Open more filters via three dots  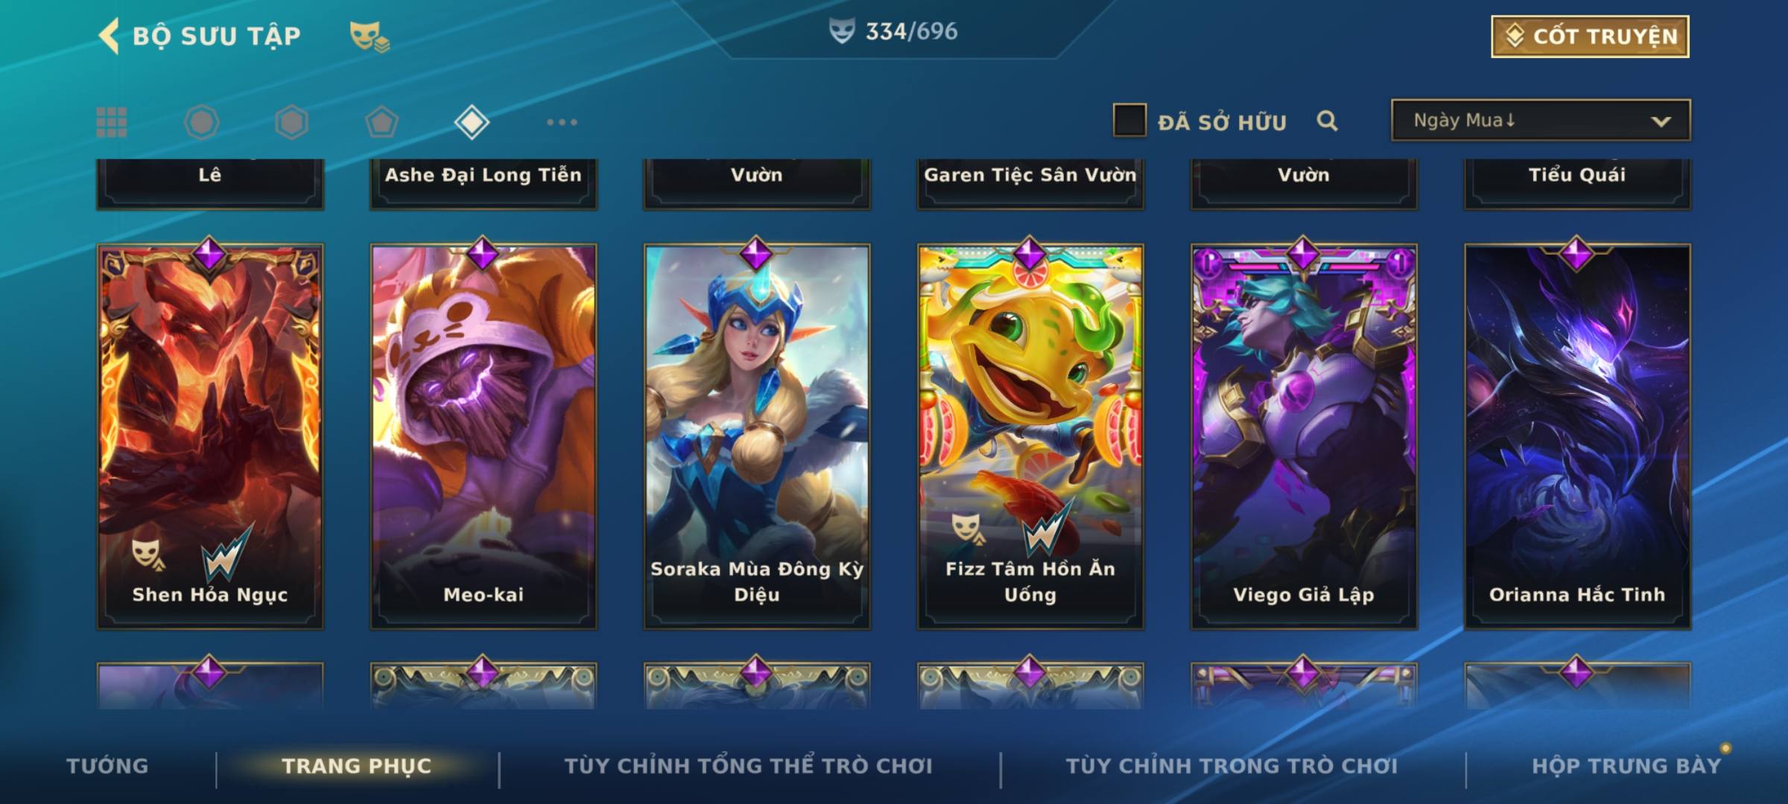[x=562, y=122]
